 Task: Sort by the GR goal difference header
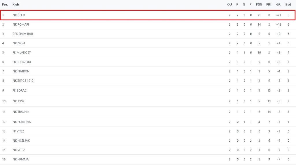[x=278, y=5]
